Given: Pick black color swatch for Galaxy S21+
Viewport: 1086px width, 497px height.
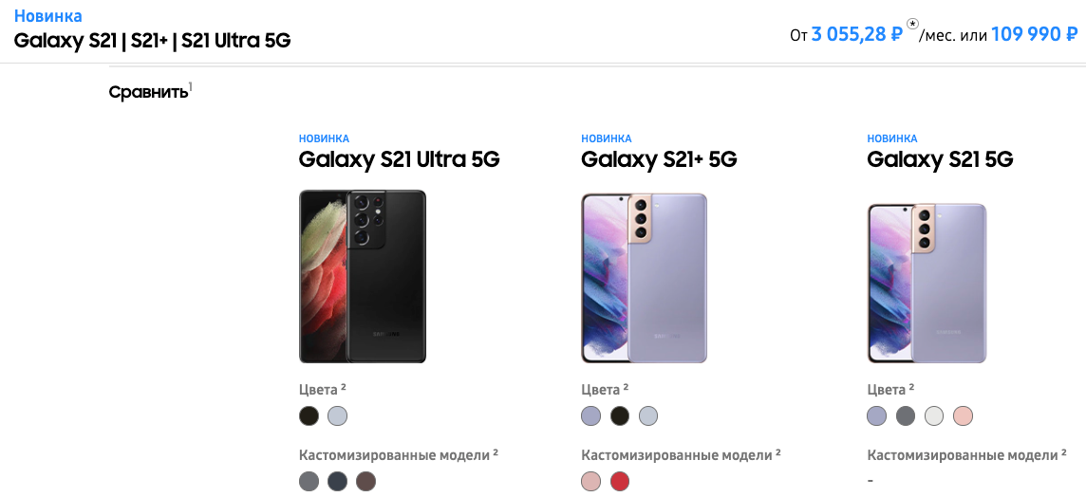Looking at the screenshot, I should tap(620, 415).
